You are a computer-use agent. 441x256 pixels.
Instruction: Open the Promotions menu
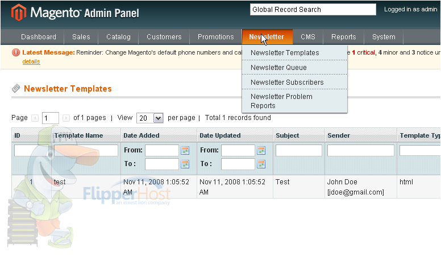tap(216, 37)
